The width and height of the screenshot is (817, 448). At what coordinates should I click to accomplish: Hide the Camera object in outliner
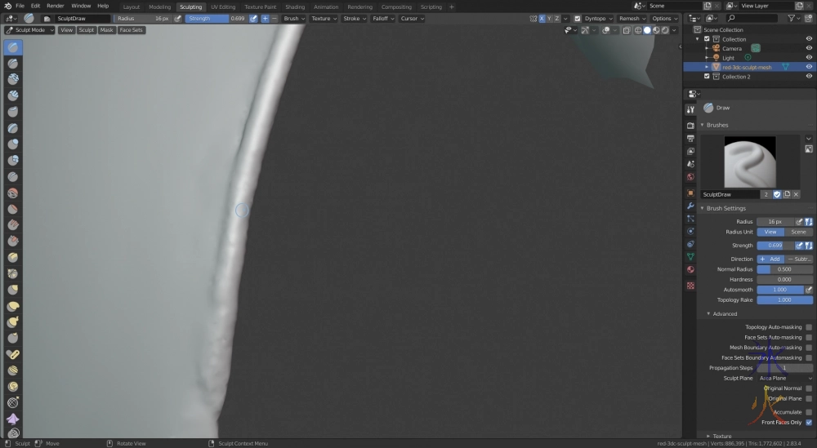pos(809,48)
